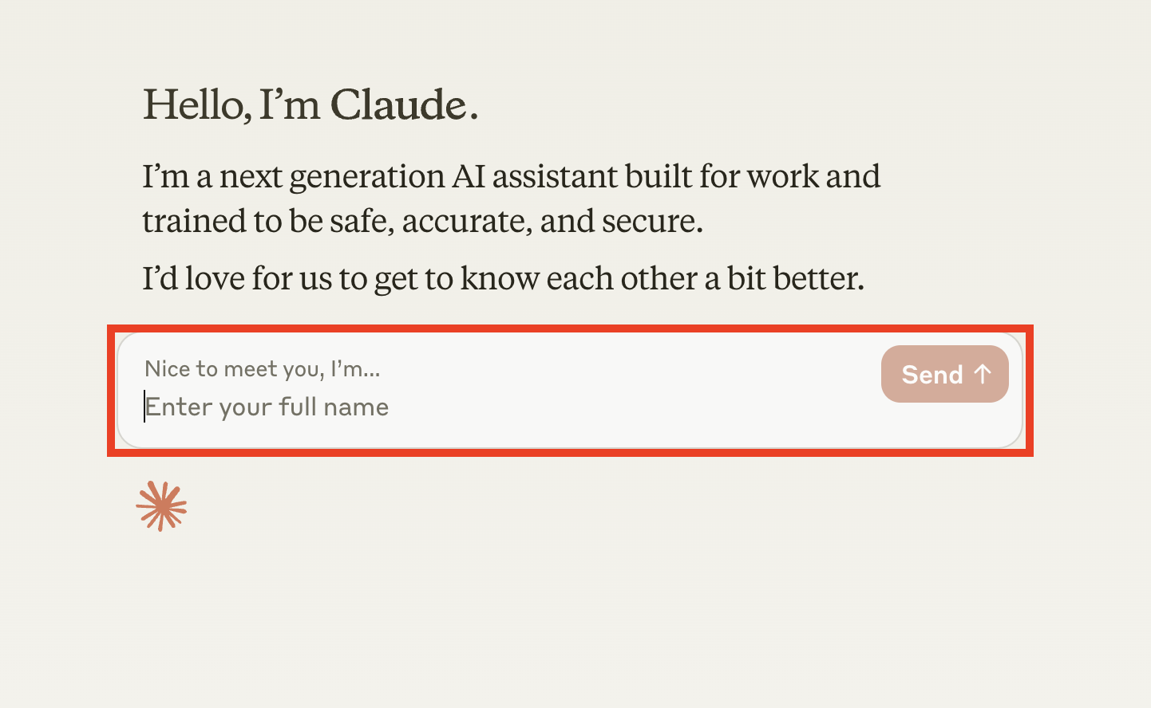Select the prompt text Nice to meet you

[263, 368]
